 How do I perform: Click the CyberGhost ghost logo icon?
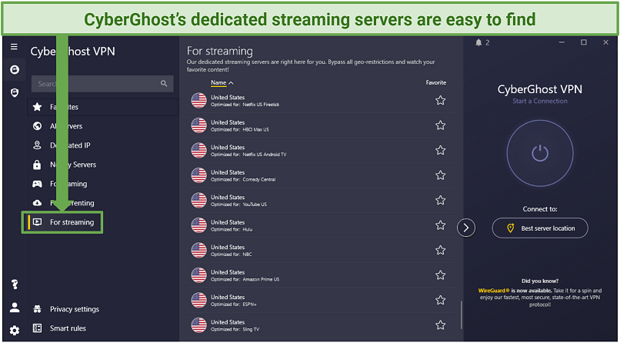coord(15,70)
